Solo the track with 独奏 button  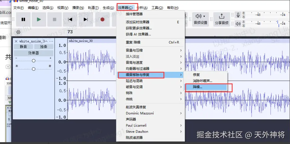(44, 47)
